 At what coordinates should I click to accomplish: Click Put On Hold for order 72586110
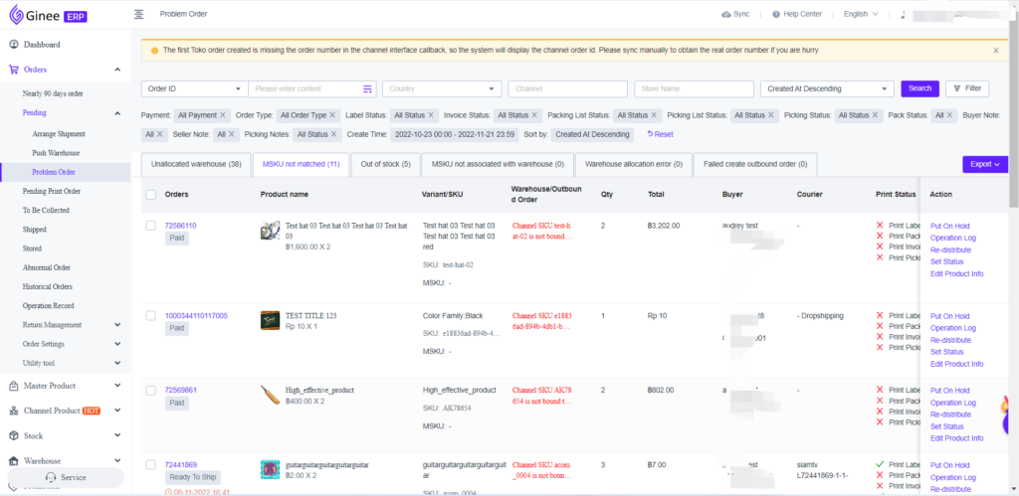click(949, 226)
